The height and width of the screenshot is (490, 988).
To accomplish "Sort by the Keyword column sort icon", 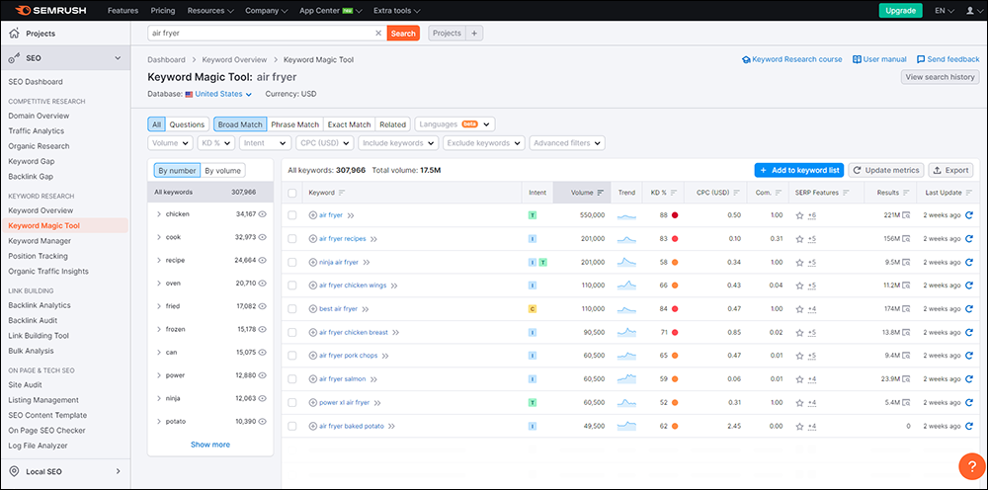I will point(342,193).
